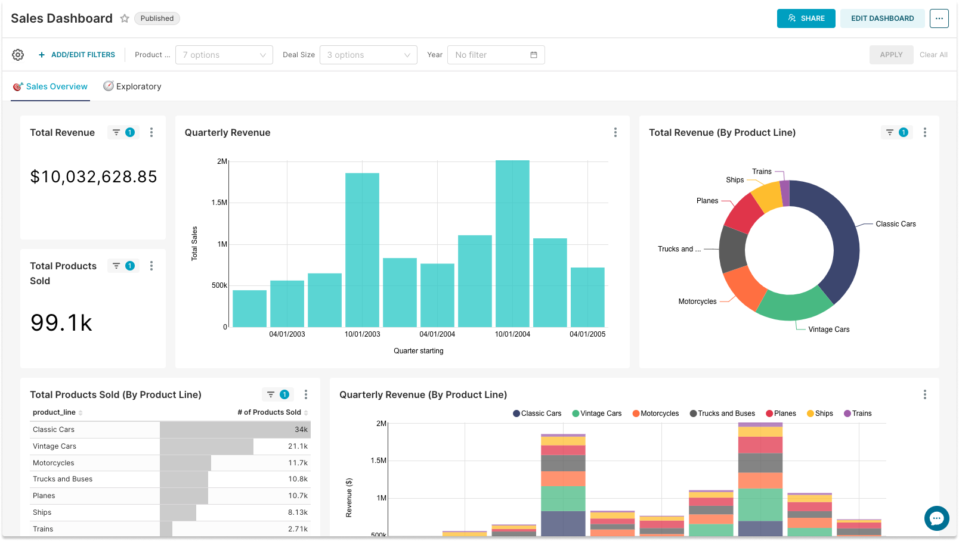Screen dimensions: 959x541
Task: Open the chat support bubble
Action: pyautogui.click(x=937, y=518)
